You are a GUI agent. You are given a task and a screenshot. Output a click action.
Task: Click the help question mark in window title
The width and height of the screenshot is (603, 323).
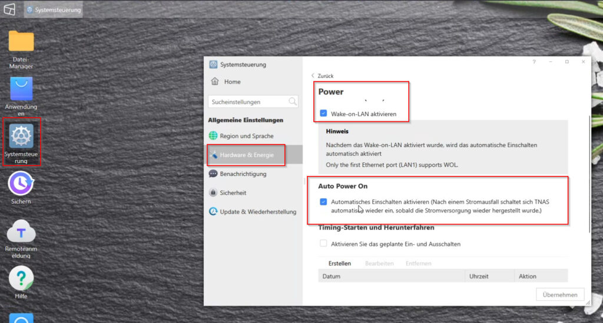[534, 62]
